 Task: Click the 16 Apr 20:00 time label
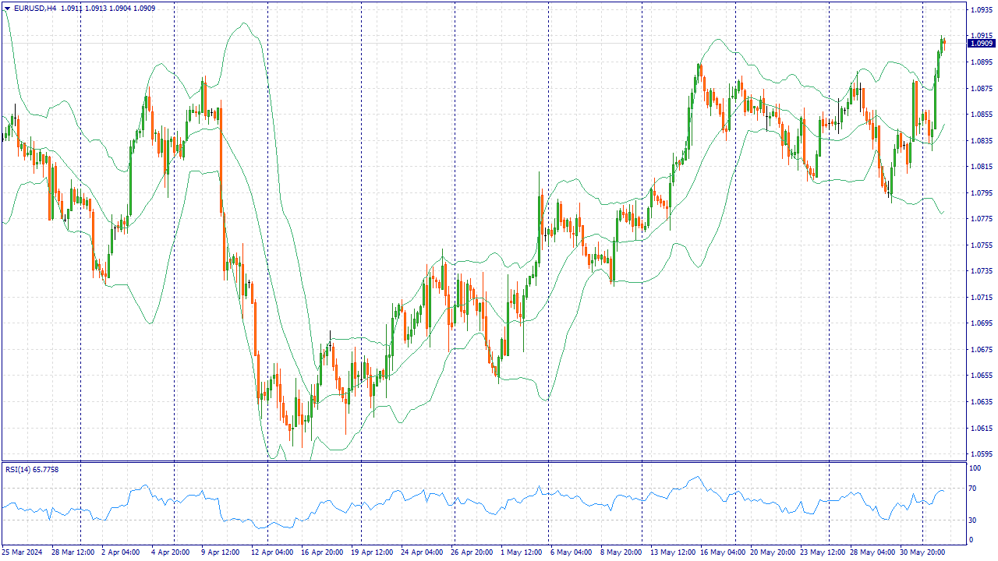click(321, 552)
